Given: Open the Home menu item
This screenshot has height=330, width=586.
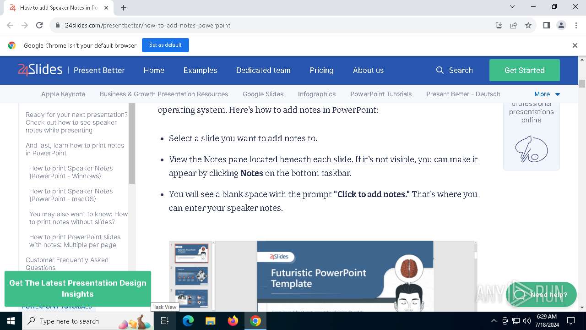Looking at the screenshot, I should [x=154, y=70].
